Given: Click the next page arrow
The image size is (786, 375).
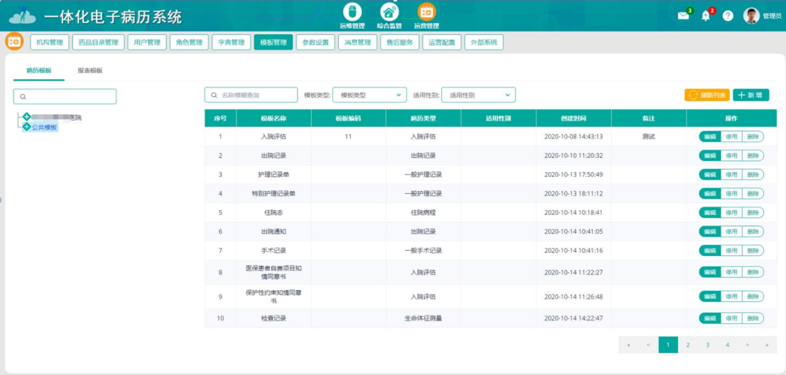Looking at the screenshot, I should (x=747, y=345).
